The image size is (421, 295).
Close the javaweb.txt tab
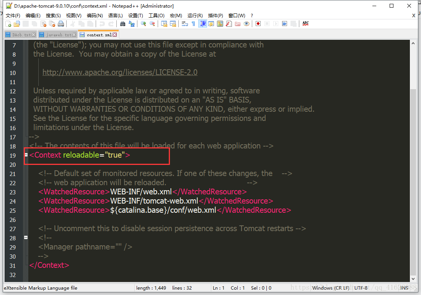tap(74, 35)
